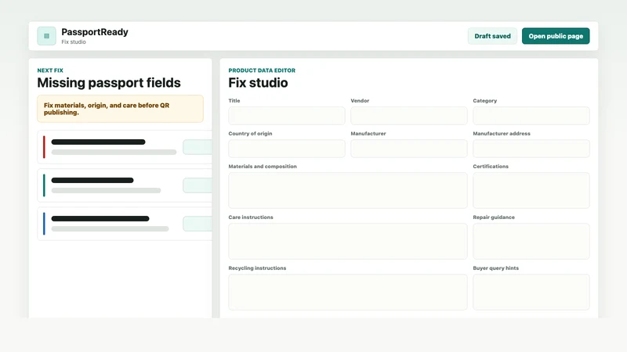627x352 pixels.
Task: Focus the Title input field
Action: (x=287, y=116)
